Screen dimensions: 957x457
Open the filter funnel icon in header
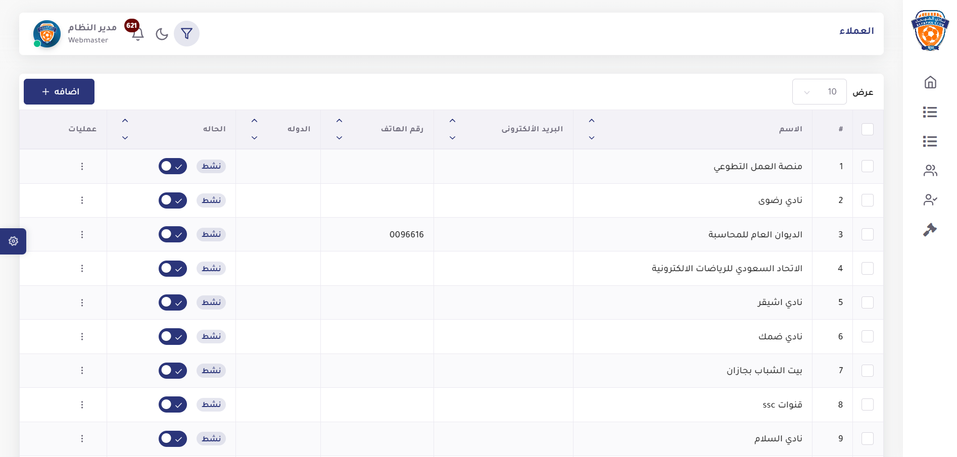tap(186, 34)
